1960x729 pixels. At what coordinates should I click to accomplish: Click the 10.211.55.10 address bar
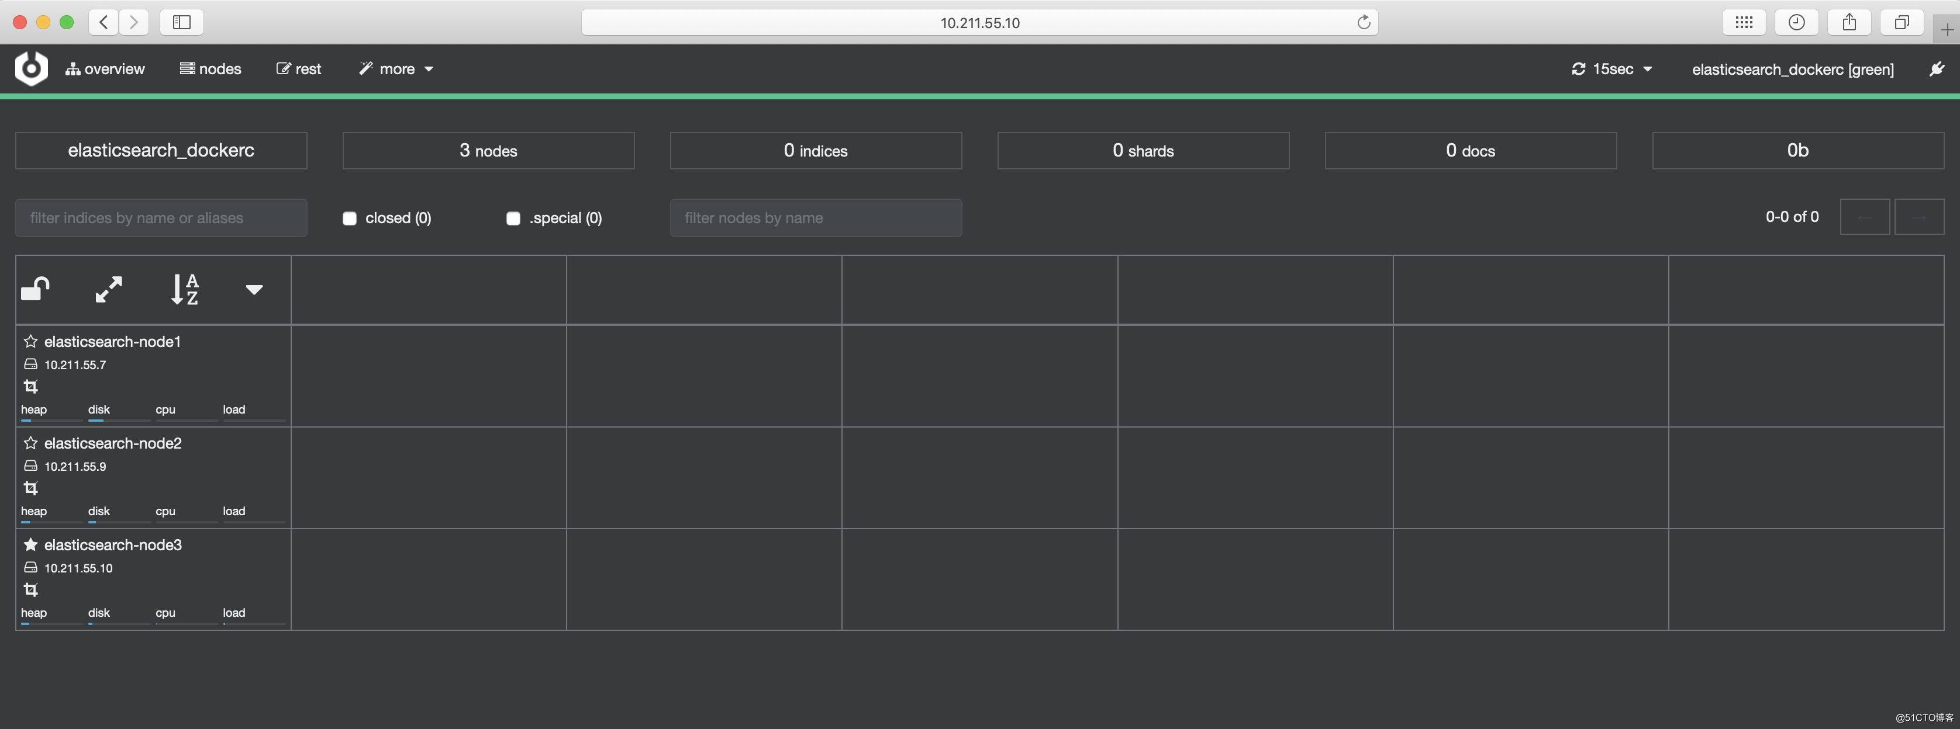click(979, 22)
